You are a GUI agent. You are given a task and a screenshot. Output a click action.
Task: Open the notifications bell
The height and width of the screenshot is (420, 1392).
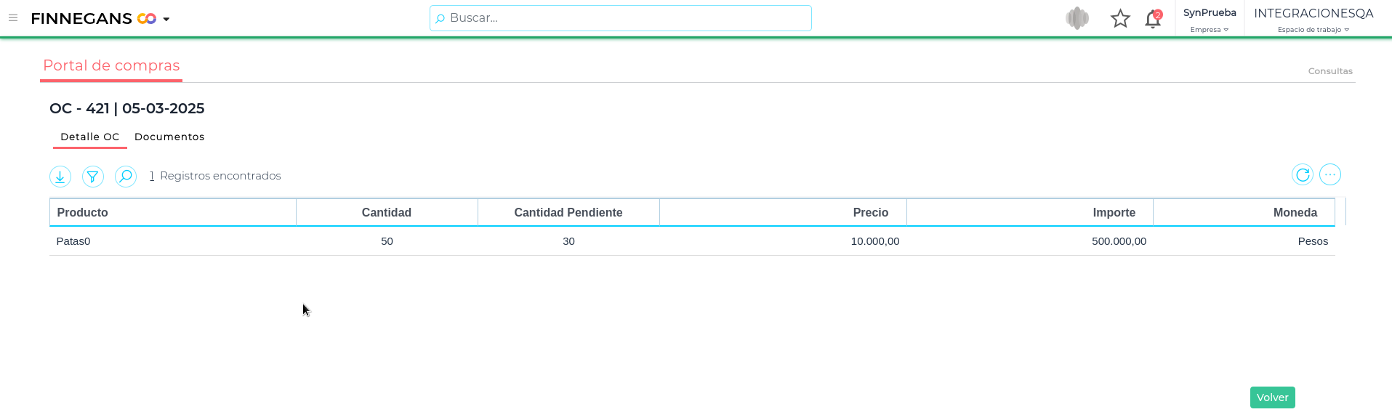click(1153, 19)
